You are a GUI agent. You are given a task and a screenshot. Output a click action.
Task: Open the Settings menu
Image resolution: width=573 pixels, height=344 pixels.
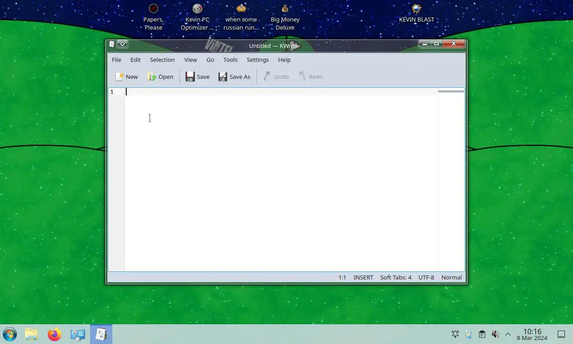coord(257,60)
